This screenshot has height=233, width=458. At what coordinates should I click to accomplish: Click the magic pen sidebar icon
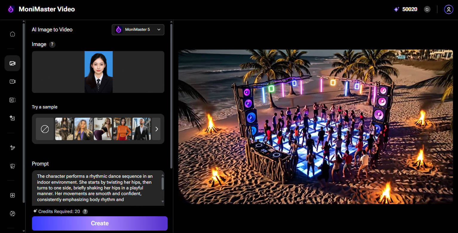point(12,148)
